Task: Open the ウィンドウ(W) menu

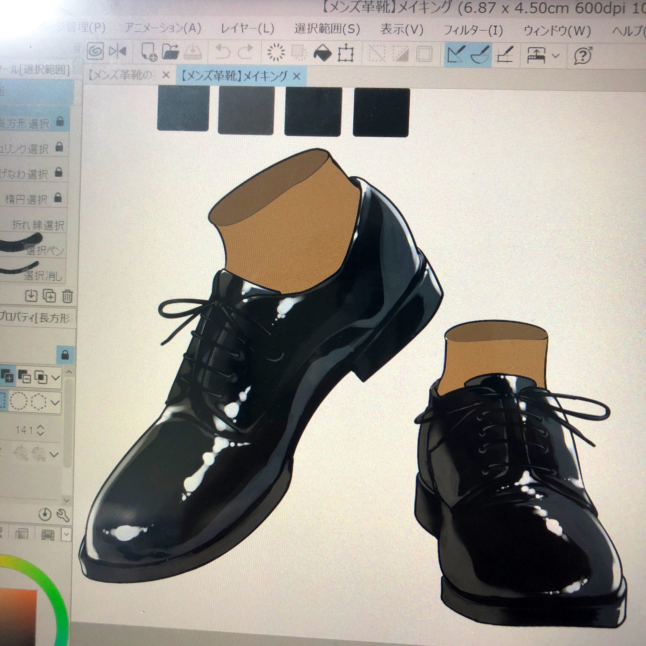Action: click(557, 32)
